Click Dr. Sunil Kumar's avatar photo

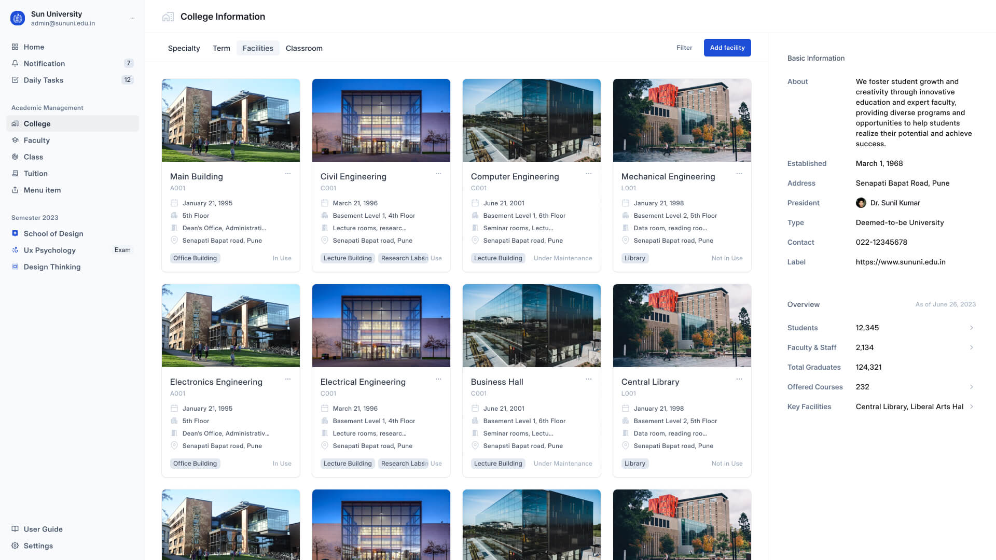(861, 203)
